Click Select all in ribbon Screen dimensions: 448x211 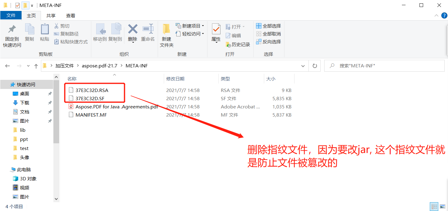[x=268, y=26]
